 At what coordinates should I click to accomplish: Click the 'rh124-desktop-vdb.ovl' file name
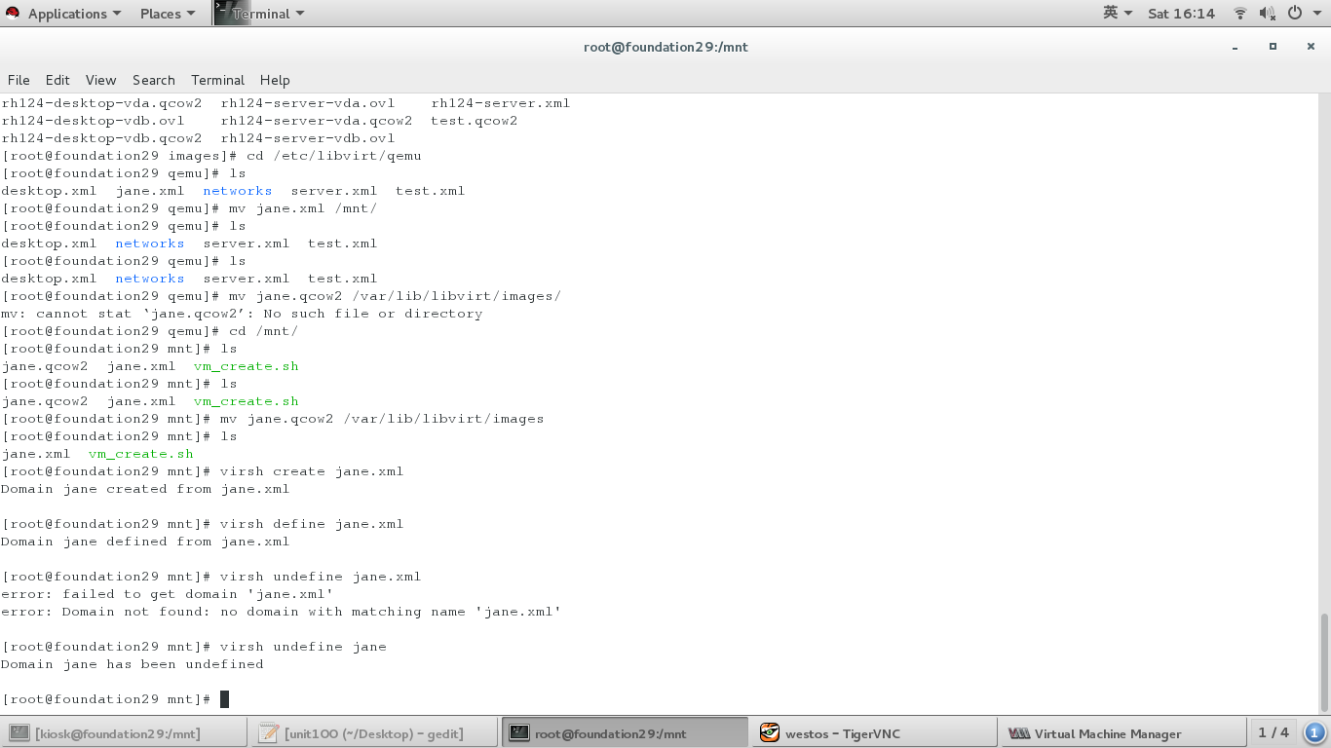[x=93, y=121]
